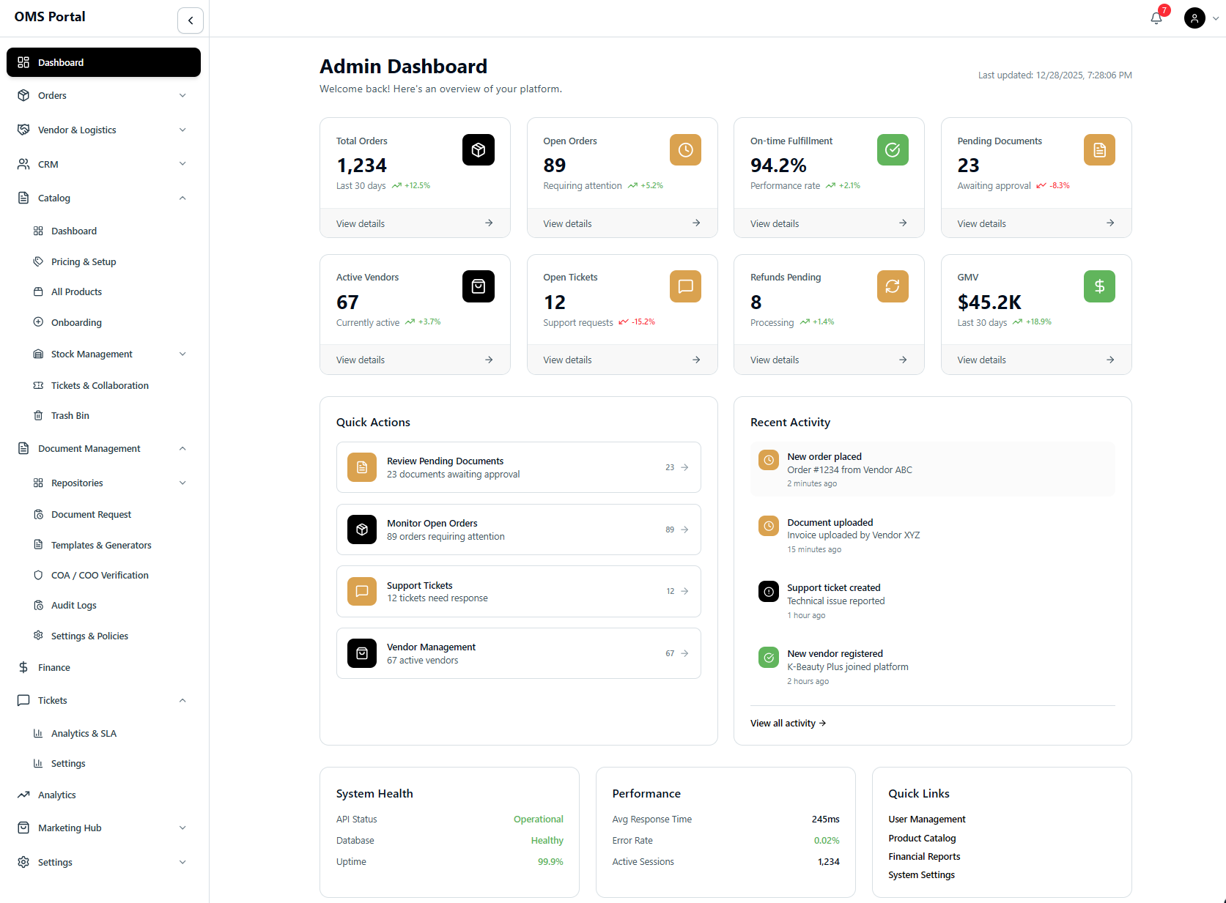This screenshot has width=1226, height=903.
Task: Click View all activity link
Action: coord(789,723)
